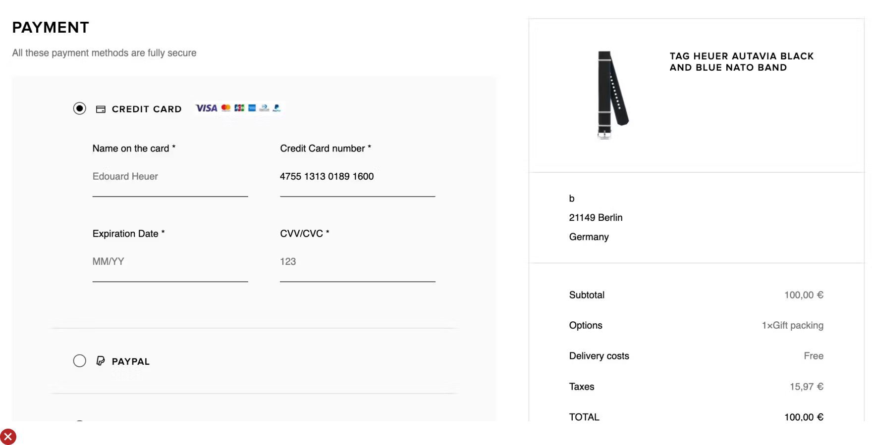This screenshot has height=445, width=872.
Task: Click the Diners Club logo
Action: pyautogui.click(x=265, y=108)
